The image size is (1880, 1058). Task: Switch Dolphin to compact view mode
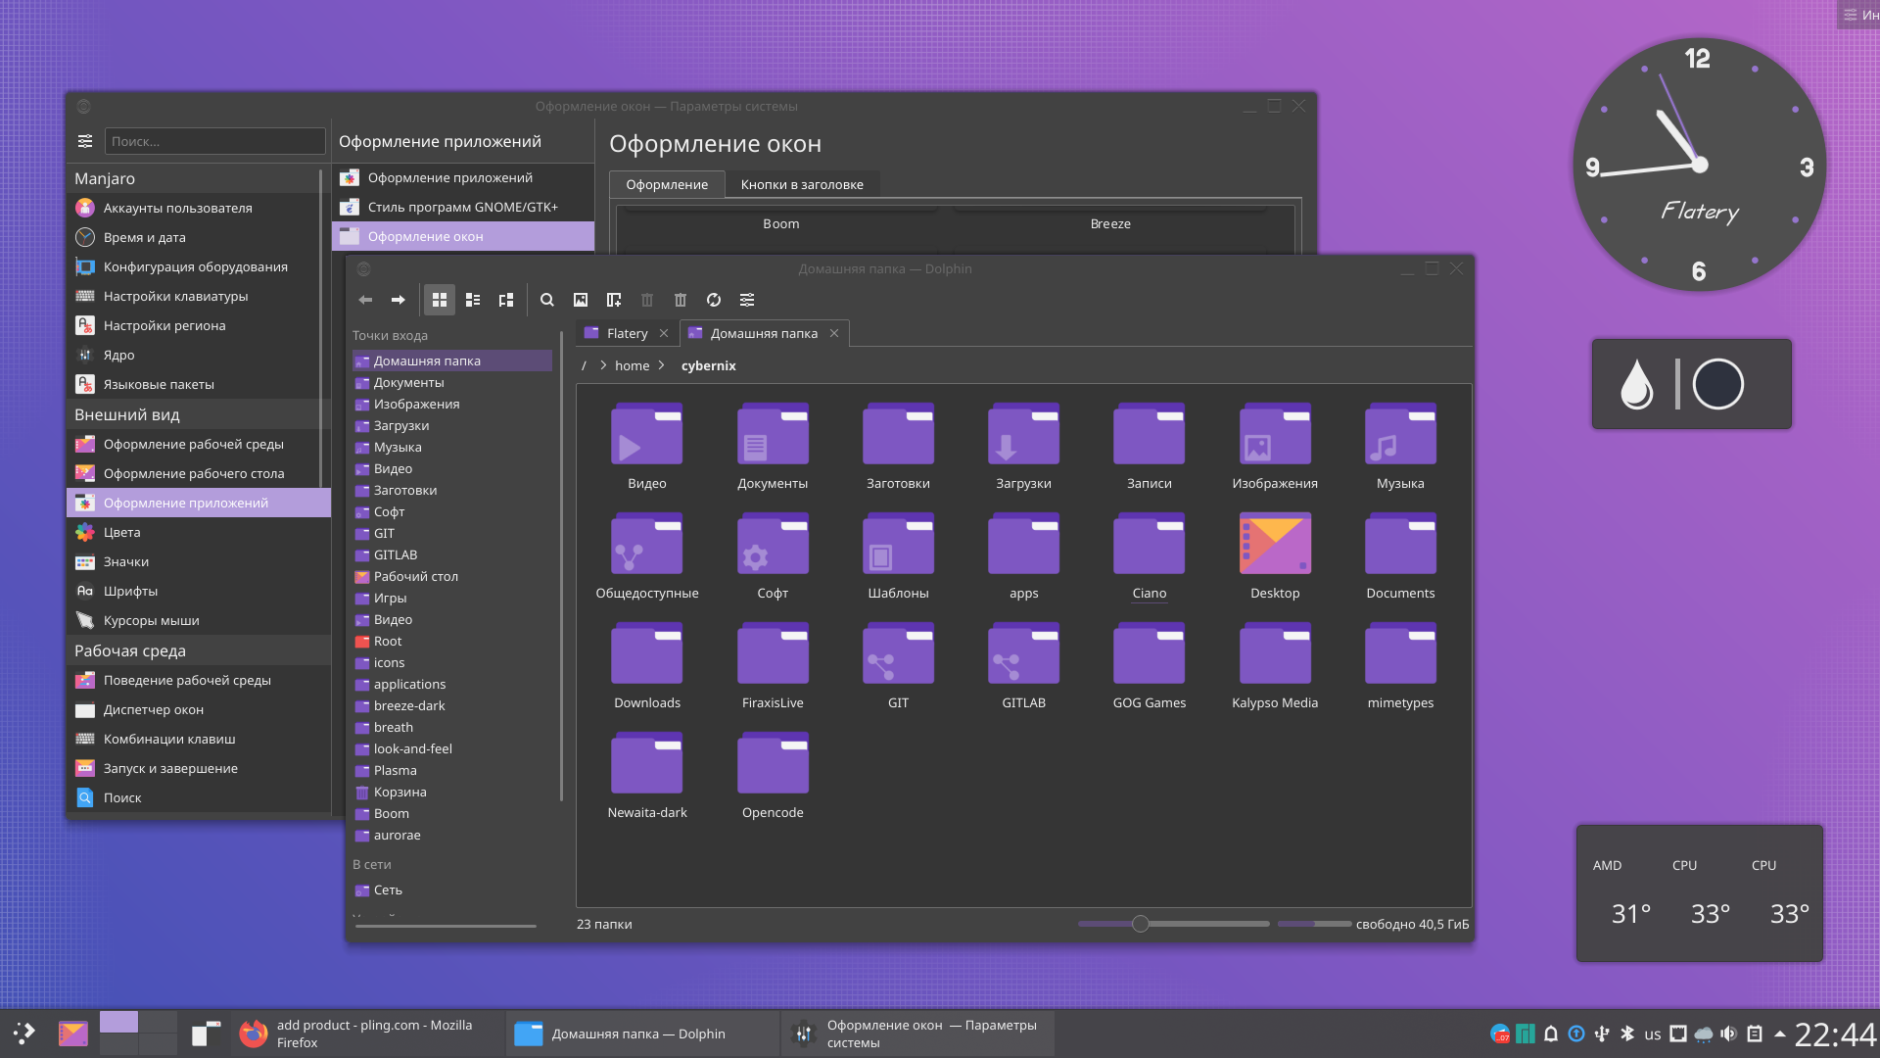point(473,300)
